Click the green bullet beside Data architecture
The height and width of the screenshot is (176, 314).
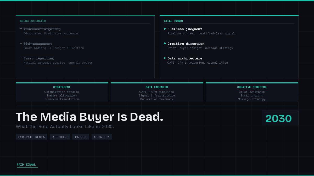[165, 58]
